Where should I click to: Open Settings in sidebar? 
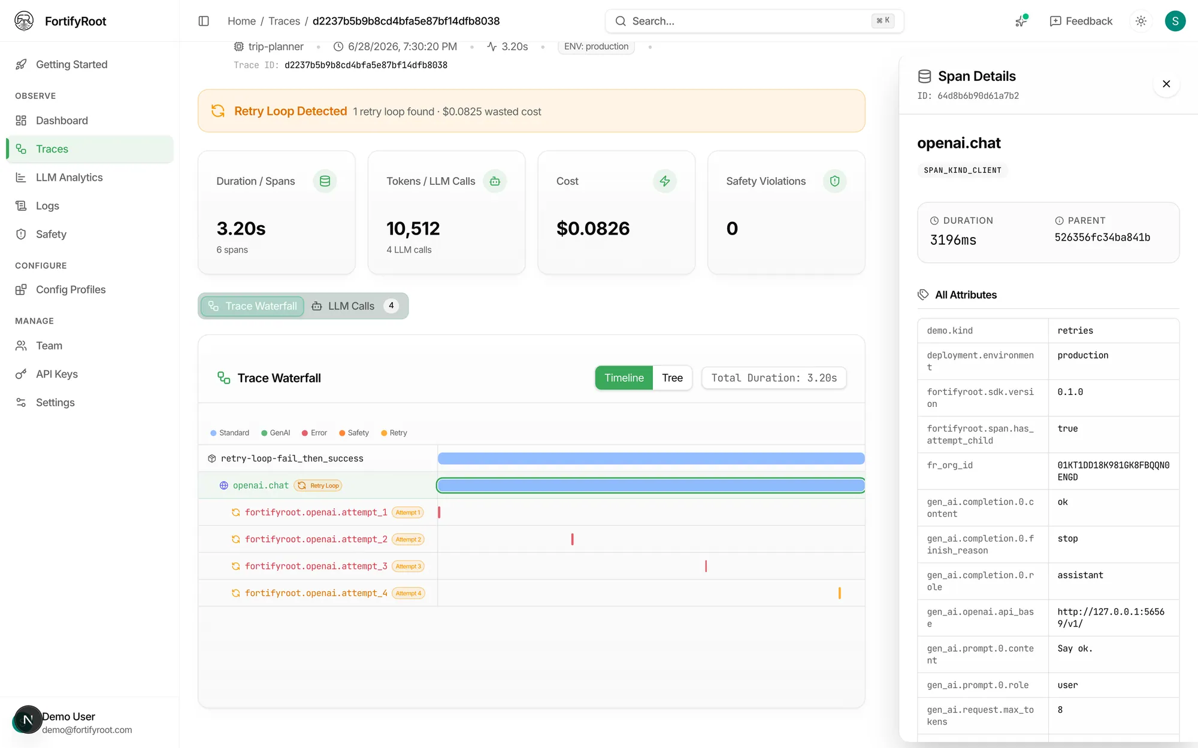pos(90,403)
